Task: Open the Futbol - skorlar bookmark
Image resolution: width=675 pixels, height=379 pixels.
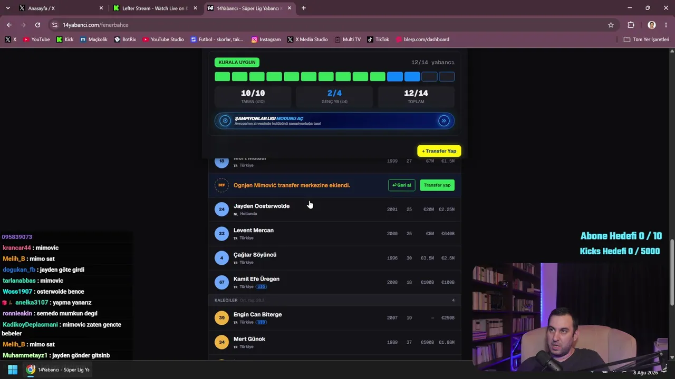Action: pos(216,39)
